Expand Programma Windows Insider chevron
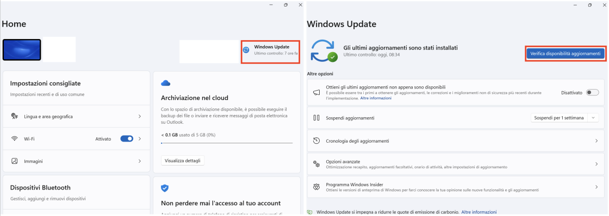This screenshot has height=216, width=609. (x=596, y=187)
